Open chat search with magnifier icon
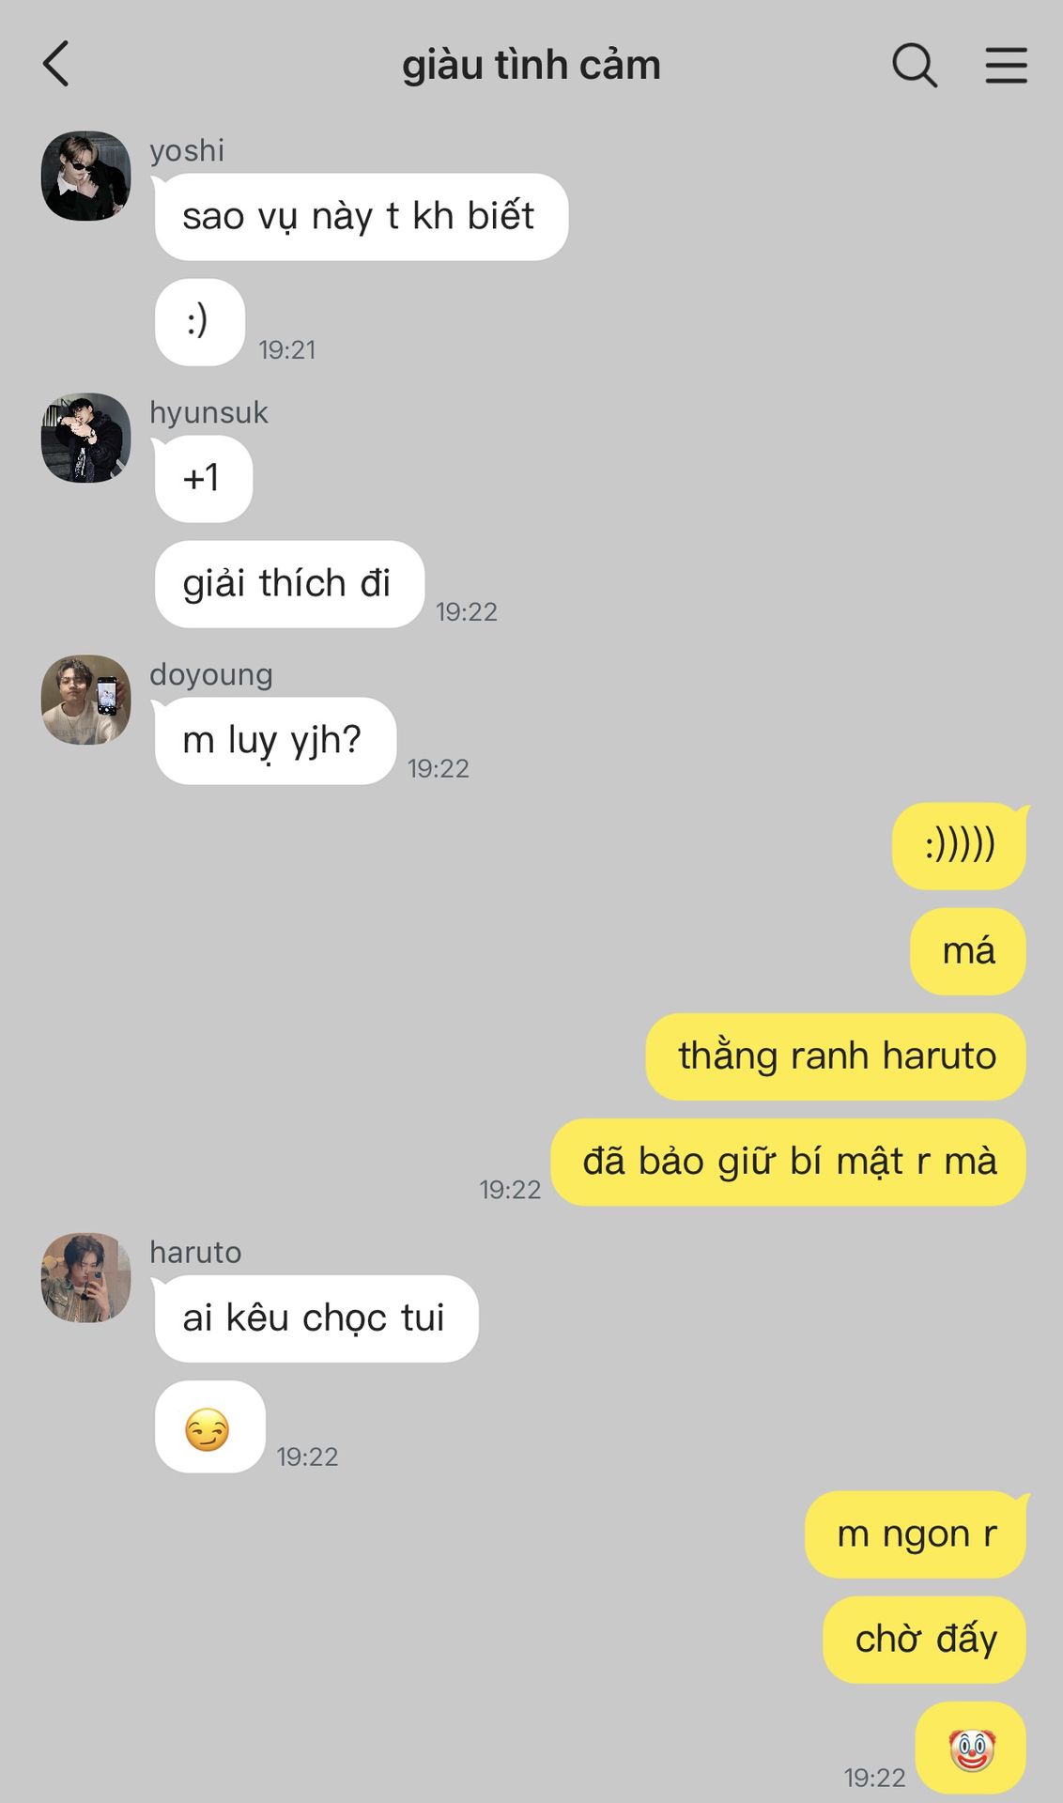The height and width of the screenshot is (1803, 1063). tap(914, 65)
